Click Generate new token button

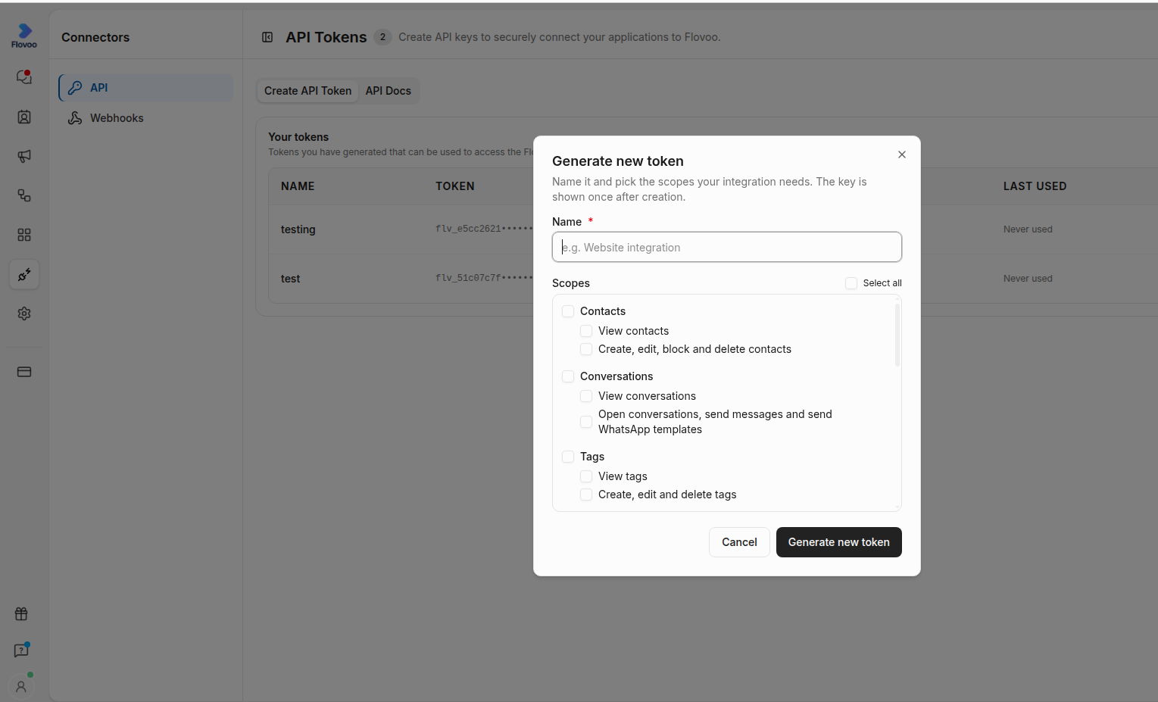point(839,542)
